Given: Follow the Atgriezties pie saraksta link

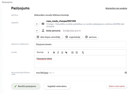Looking at the screenshot, I should coord(116,8).
